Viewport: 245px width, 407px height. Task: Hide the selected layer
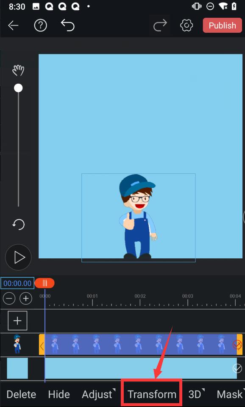[59, 394]
